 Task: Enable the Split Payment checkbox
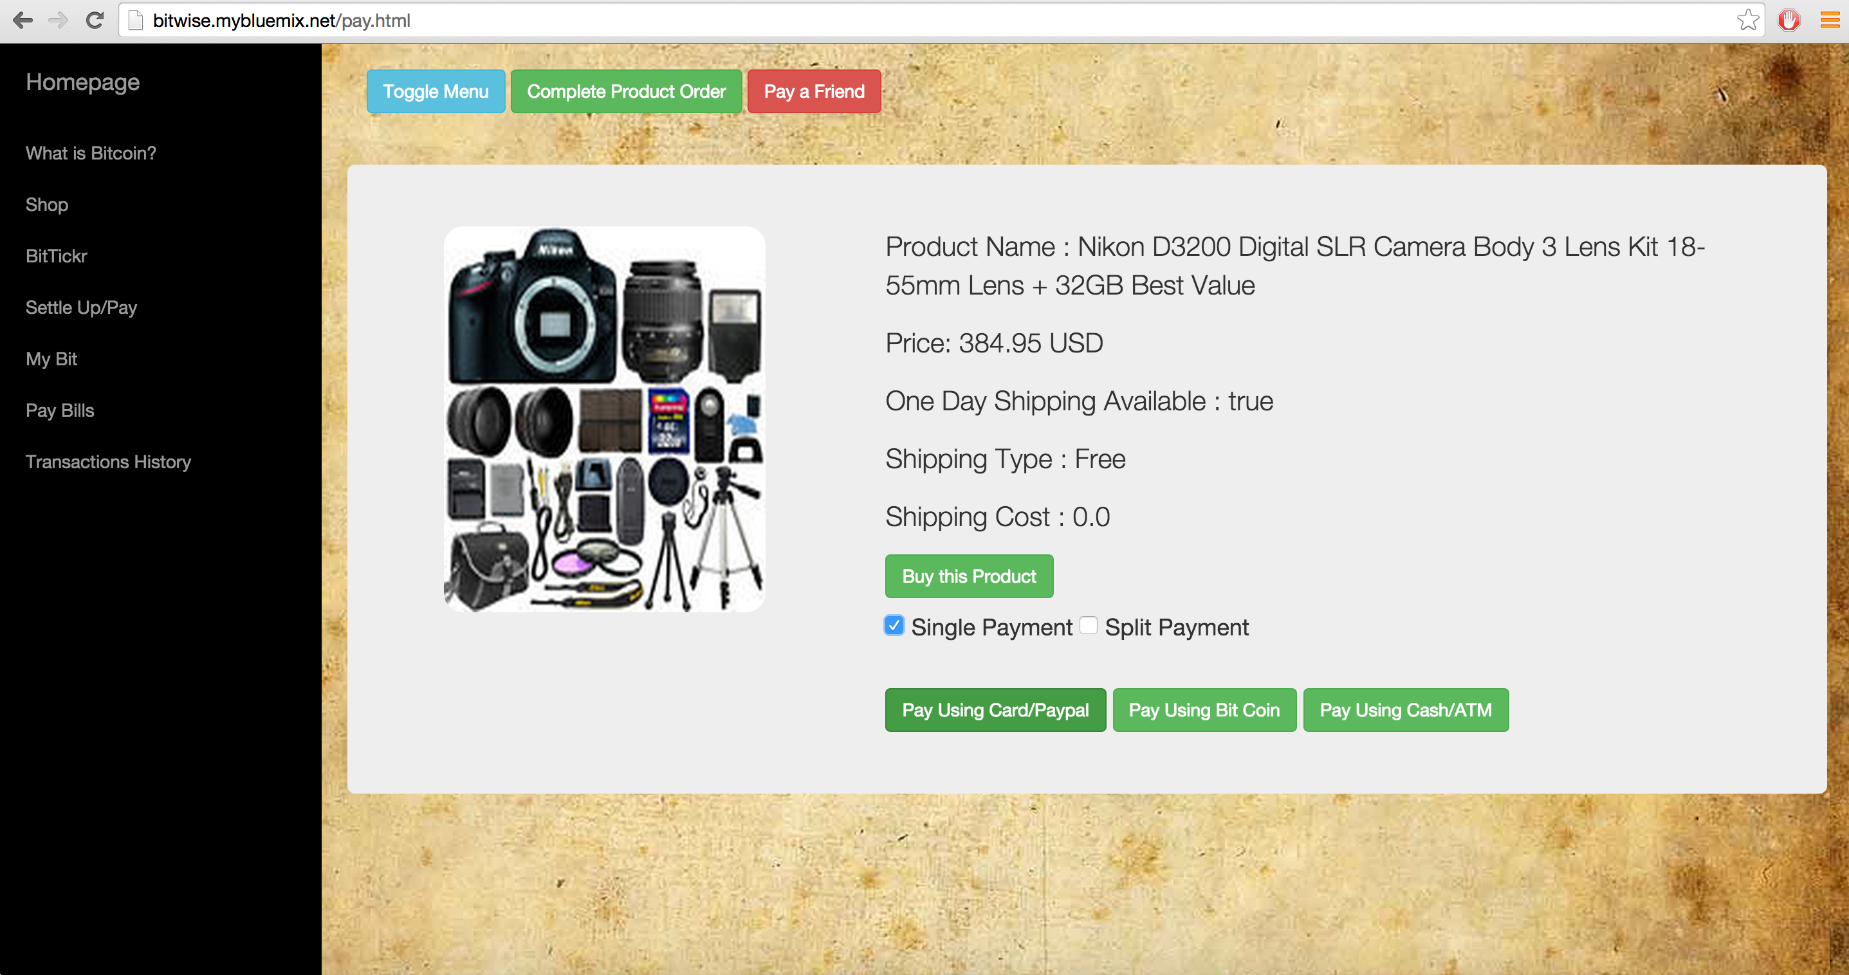tap(1088, 626)
